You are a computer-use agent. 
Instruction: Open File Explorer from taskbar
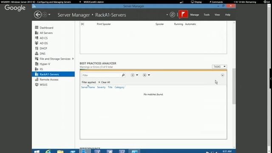coord(60,151)
